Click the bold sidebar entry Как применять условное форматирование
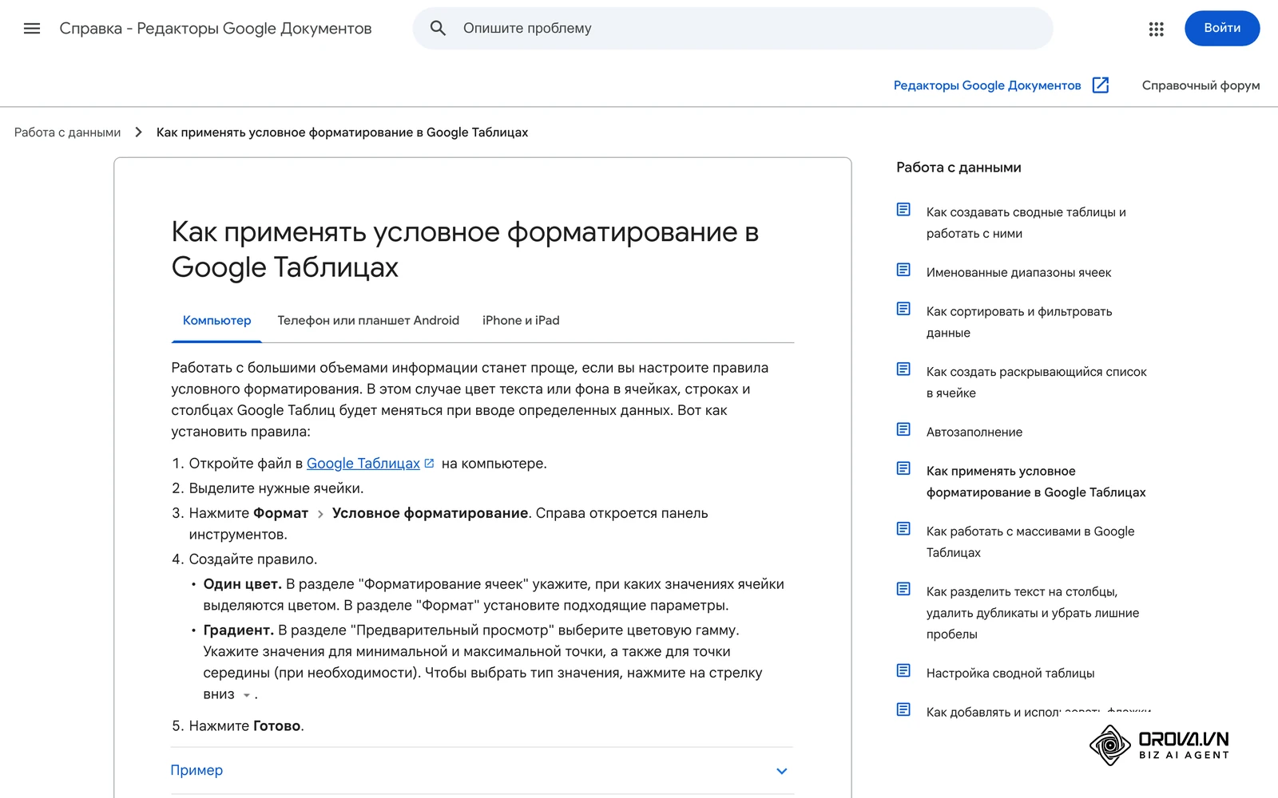1278x798 pixels. tap(1036, 482)
